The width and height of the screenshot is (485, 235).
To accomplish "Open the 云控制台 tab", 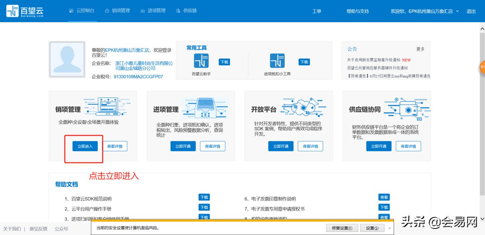I will click(x=82, y=11).
